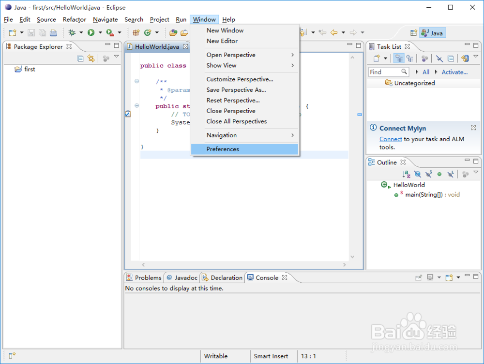The image size is (484, 364).
Task: Click the Activate... link in Task List
Action: 454,72
